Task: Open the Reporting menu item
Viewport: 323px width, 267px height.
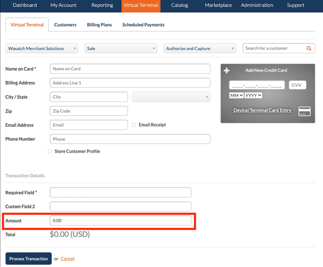Action: tap(102, 5)
